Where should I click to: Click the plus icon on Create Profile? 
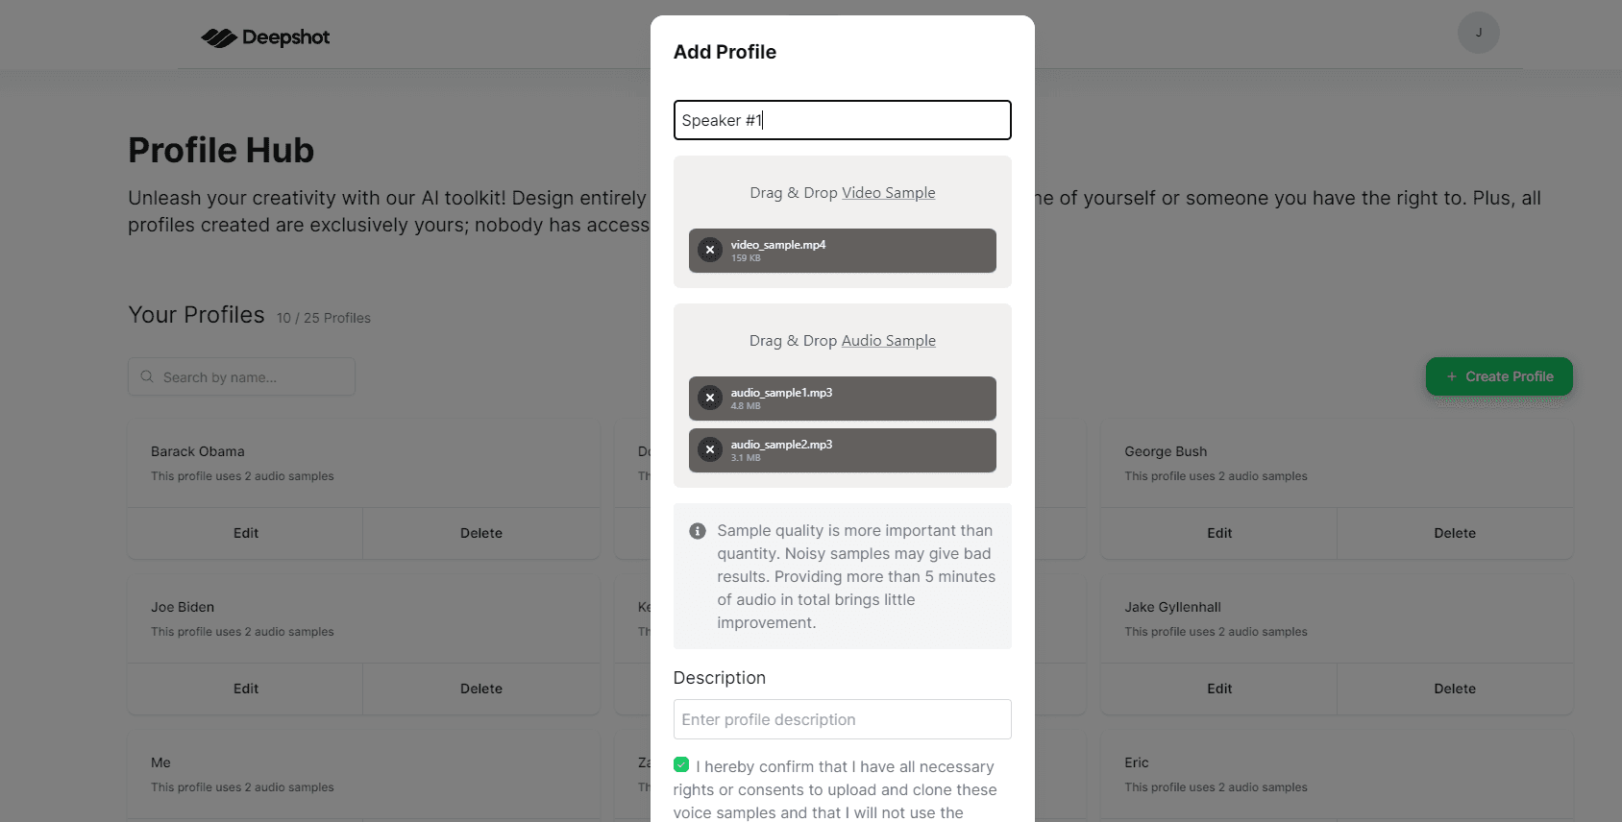click(x=1450, y=376)
